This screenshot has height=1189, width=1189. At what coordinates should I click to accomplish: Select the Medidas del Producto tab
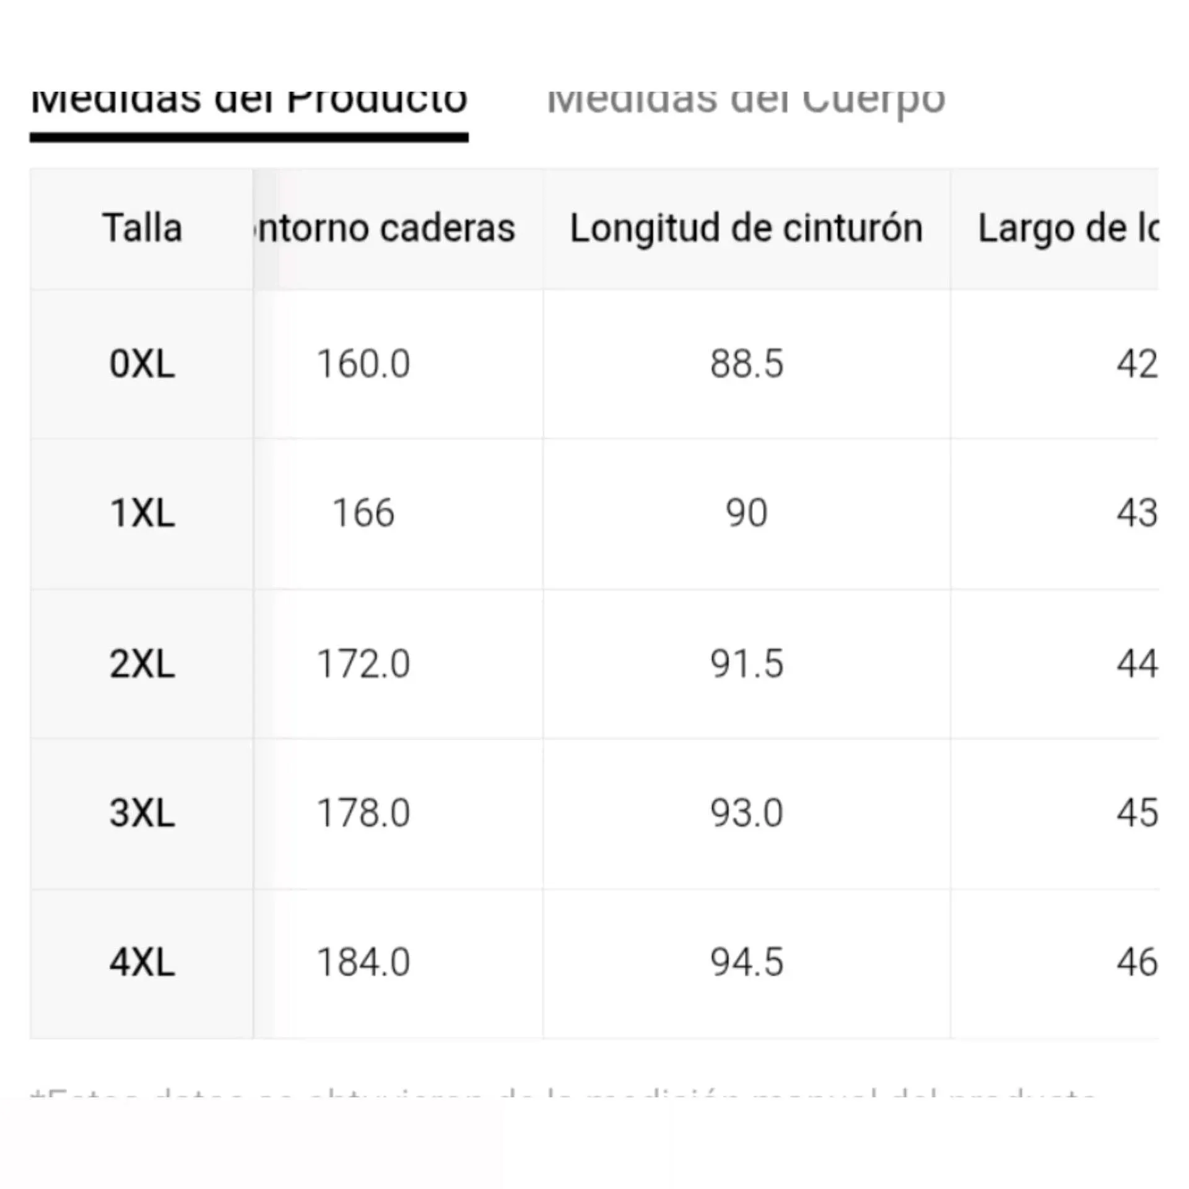(248, 101)
